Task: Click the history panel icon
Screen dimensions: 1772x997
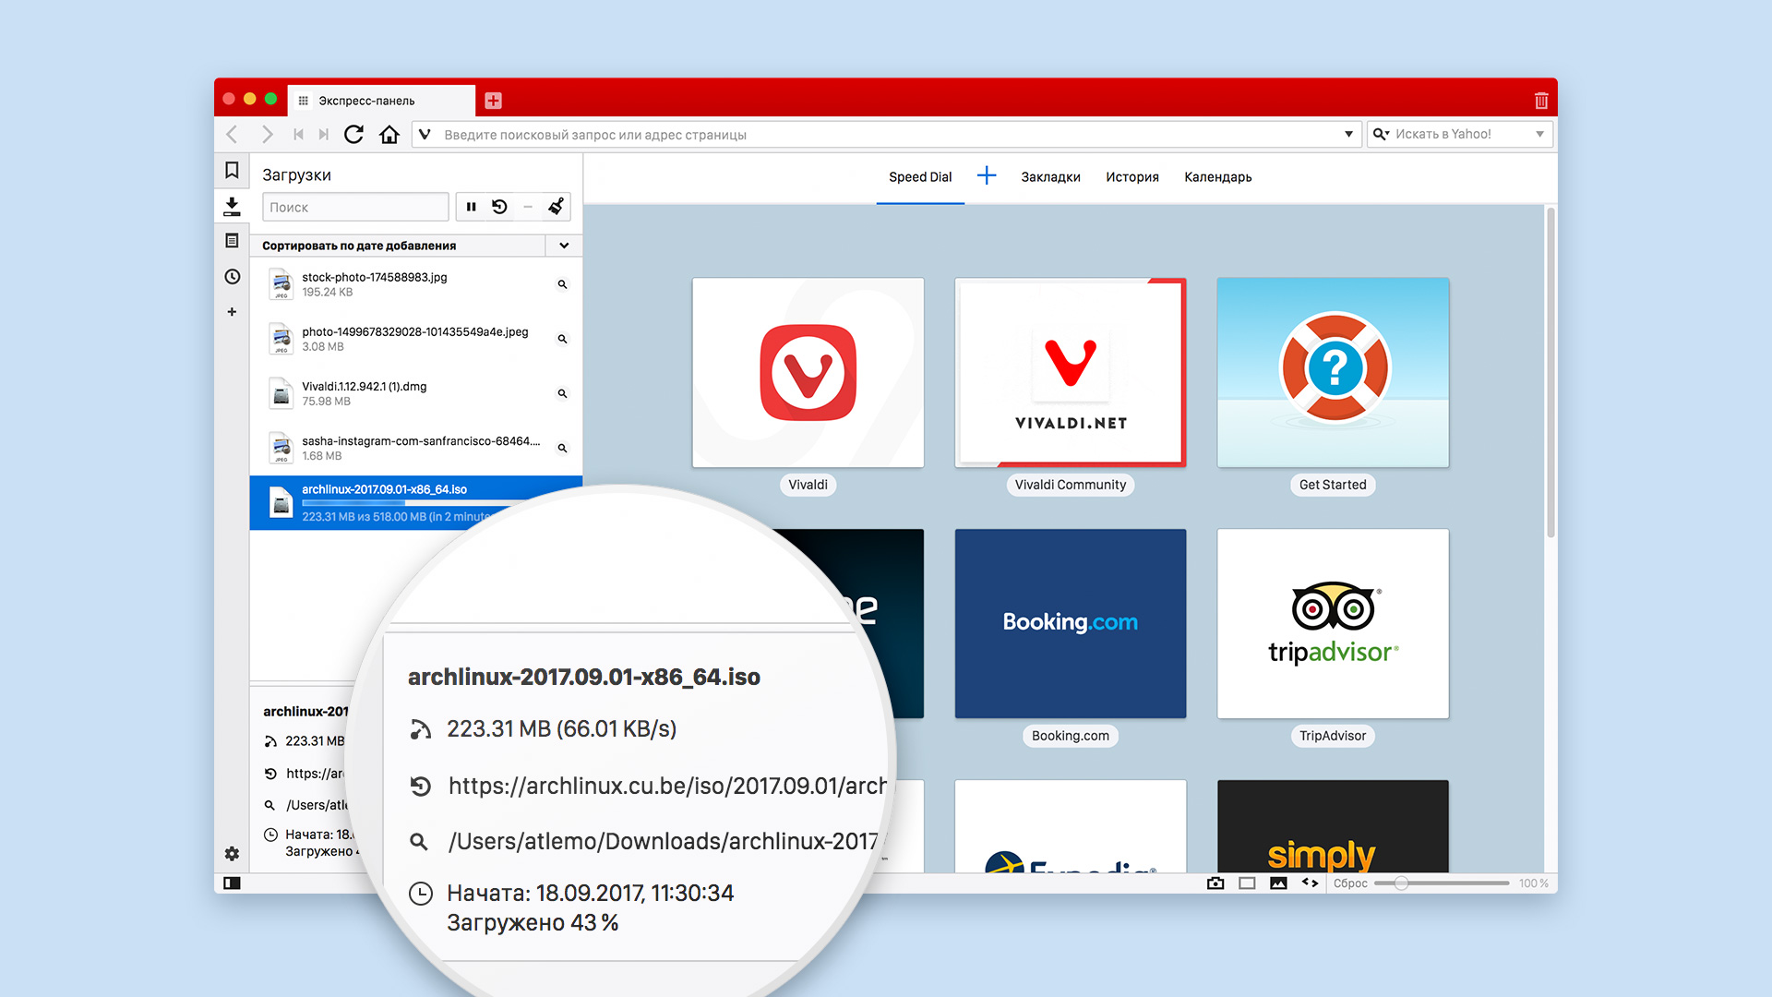Action: click(232, 274)
